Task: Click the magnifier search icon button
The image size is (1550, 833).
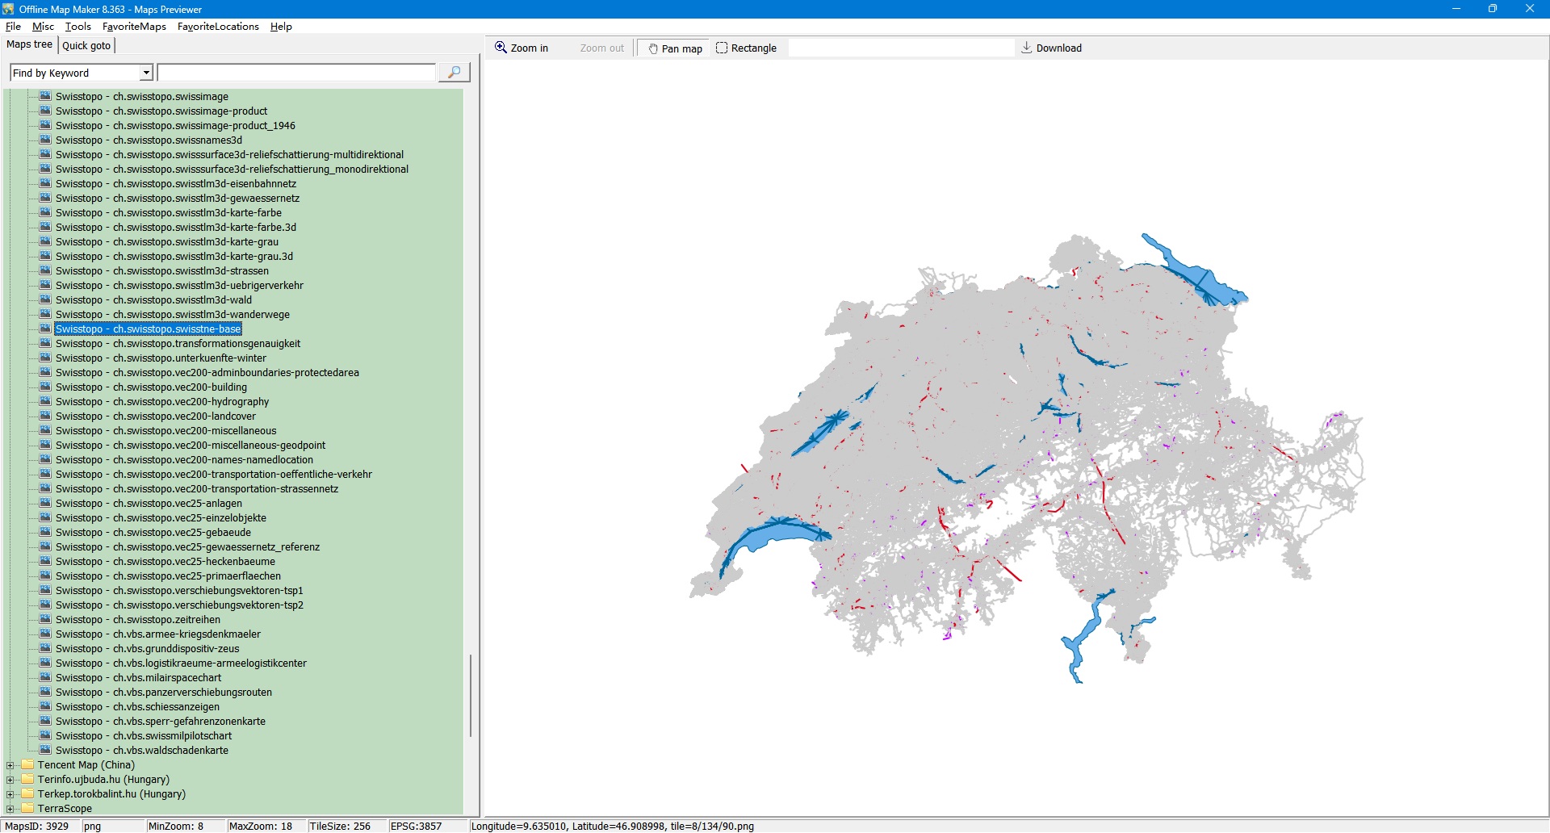Action: pos(454,73)
